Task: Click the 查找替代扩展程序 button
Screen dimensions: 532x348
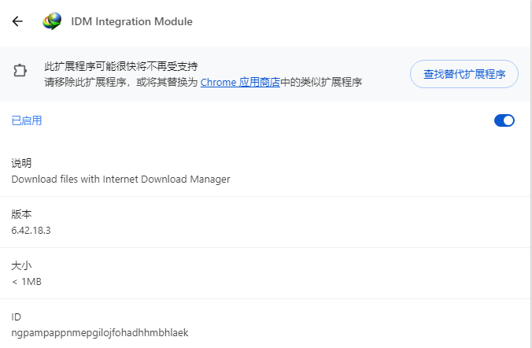Action: [x=464, y=74]
